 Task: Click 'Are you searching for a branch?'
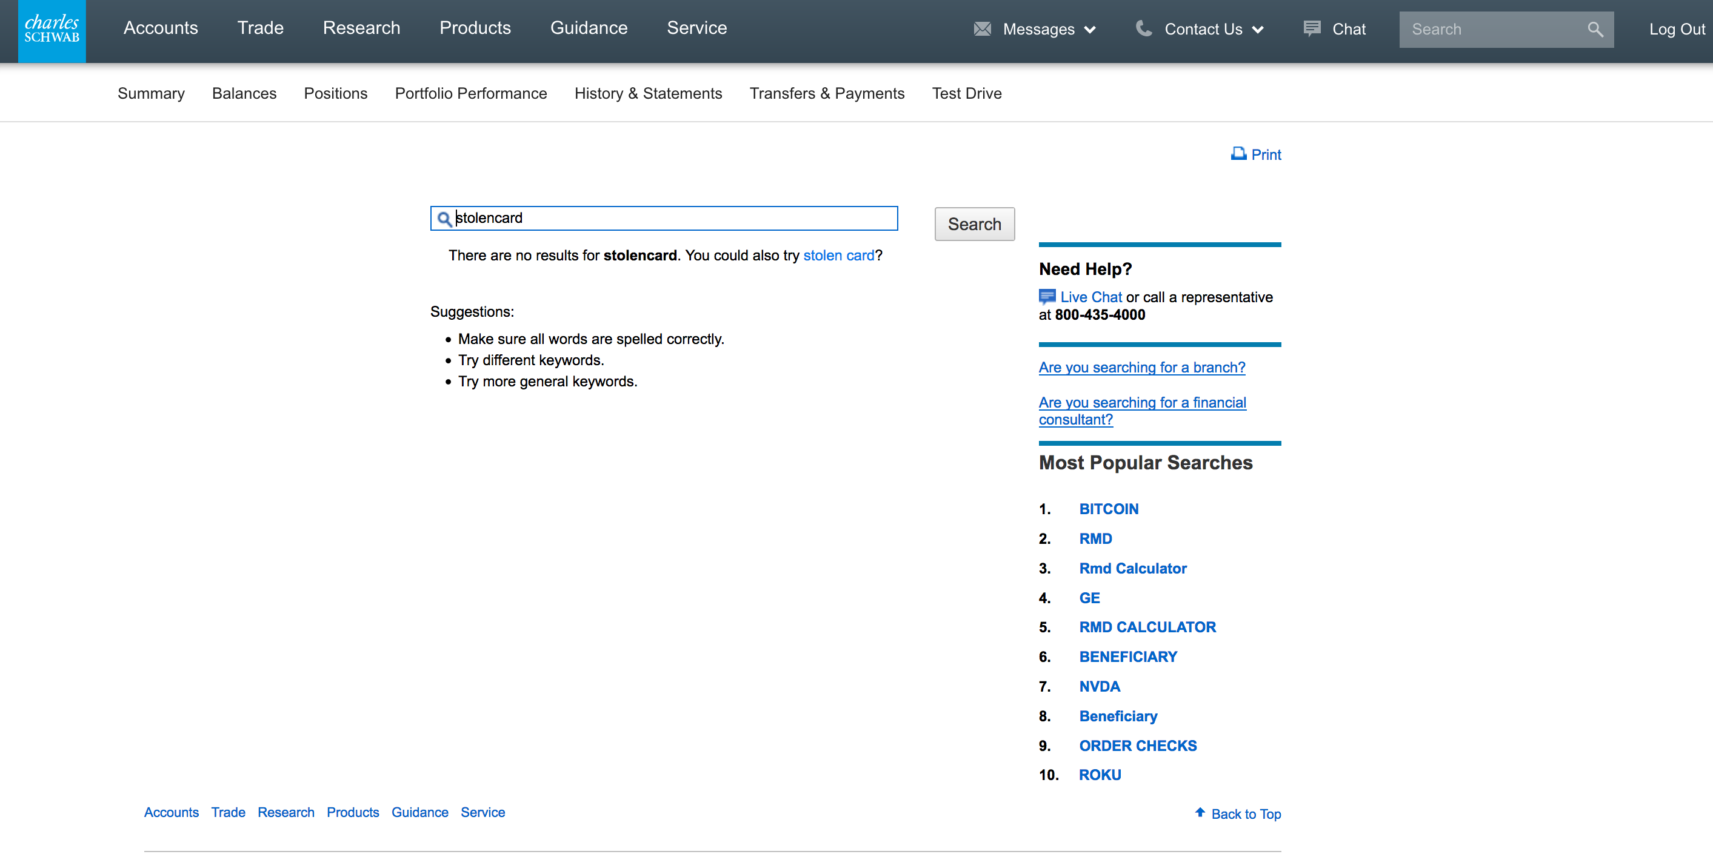click(x=1141, y=368)
